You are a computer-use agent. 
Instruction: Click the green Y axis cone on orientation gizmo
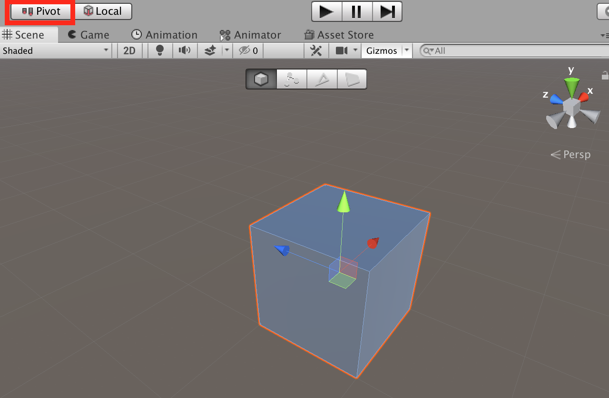(572, 86)
